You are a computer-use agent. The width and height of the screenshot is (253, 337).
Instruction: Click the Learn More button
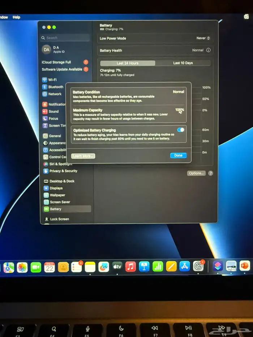click(x=83, y=156)
